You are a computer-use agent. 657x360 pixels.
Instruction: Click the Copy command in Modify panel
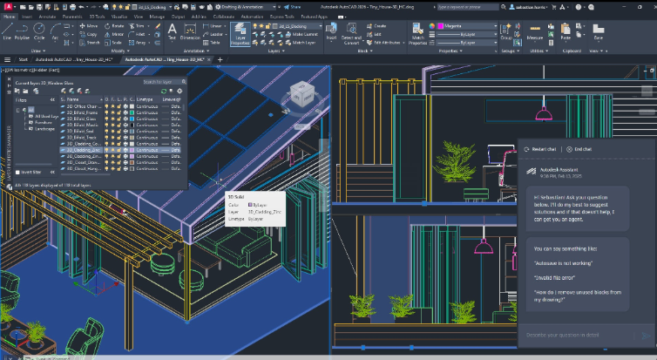pos(88,34)
